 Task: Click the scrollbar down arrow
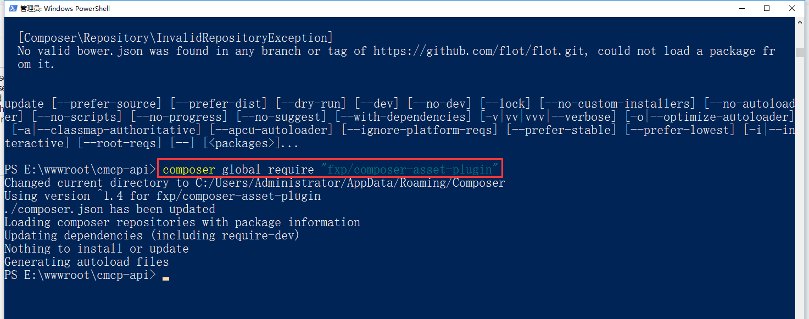(x=801, y=314)
